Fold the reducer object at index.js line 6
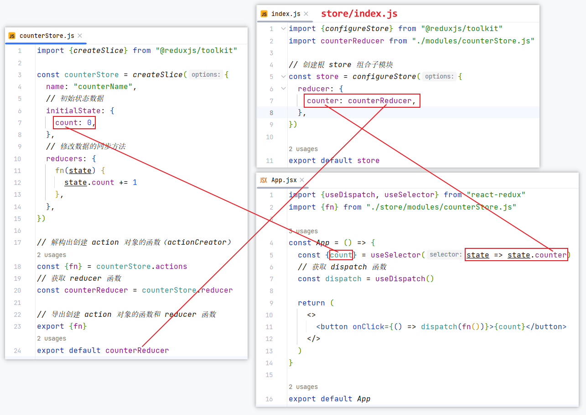Screen dimensions: 586x415 point(284,89)
